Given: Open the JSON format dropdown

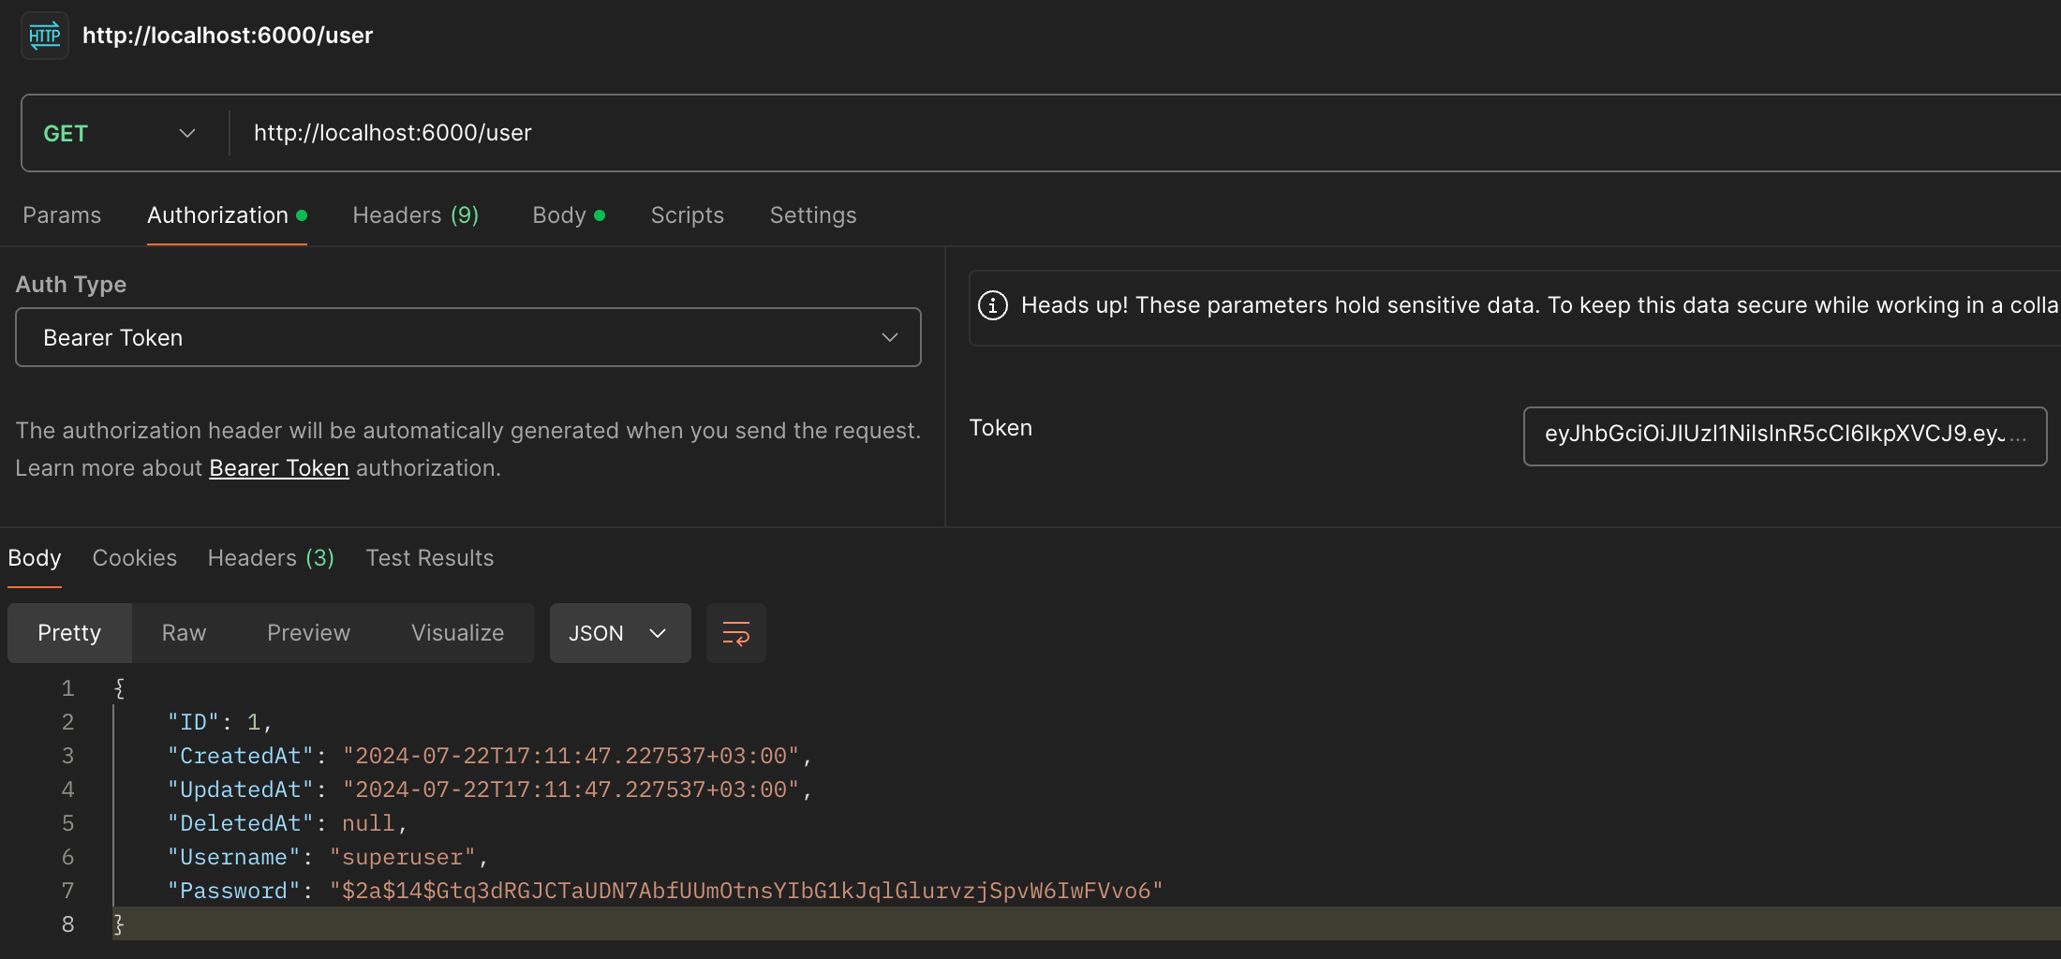Looking at the screenshot, I should (x=620, y=633).
